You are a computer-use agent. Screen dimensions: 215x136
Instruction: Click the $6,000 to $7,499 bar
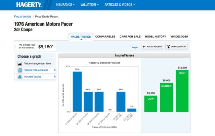click(x=99, y=102)
